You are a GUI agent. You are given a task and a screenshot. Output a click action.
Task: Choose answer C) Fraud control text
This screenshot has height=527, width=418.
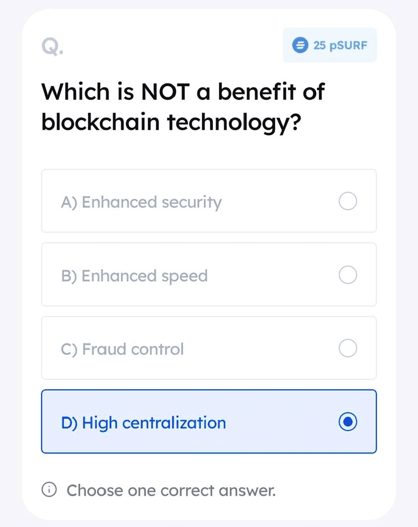[x=122, y=349]
